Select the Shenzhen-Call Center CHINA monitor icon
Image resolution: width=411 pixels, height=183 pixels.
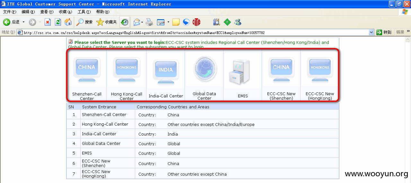87,71
